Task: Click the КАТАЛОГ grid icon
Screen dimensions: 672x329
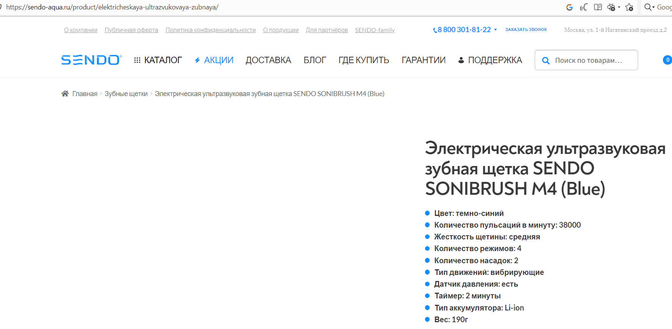Action: coord(137,60)
